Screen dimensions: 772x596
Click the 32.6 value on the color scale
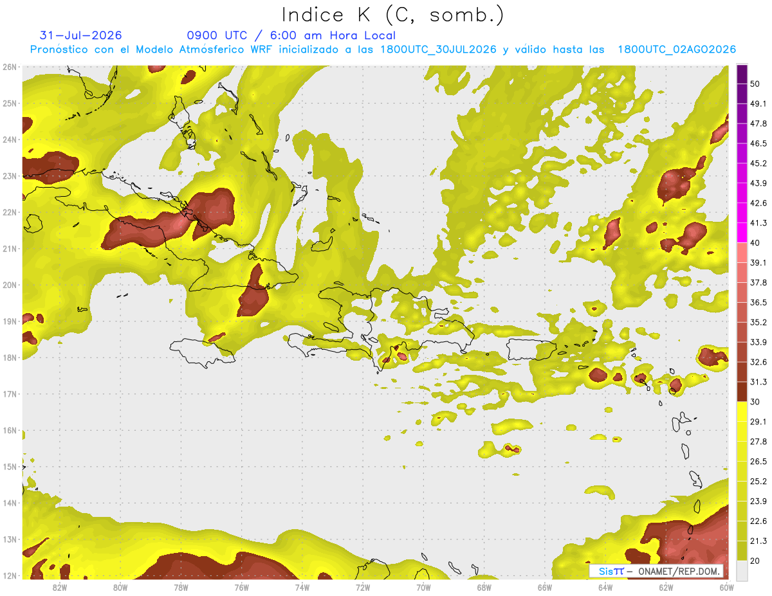(x=758, y=362)
